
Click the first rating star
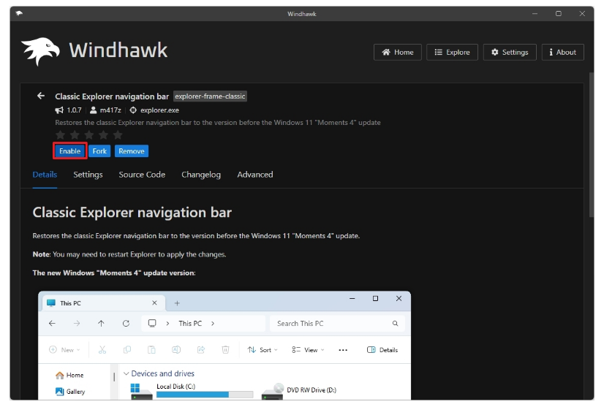coord(61,135)
